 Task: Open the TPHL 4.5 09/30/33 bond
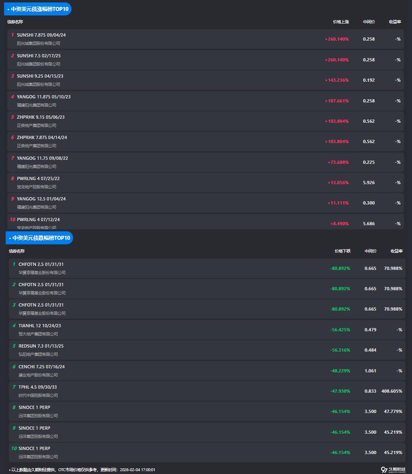[x=37, y=387]
